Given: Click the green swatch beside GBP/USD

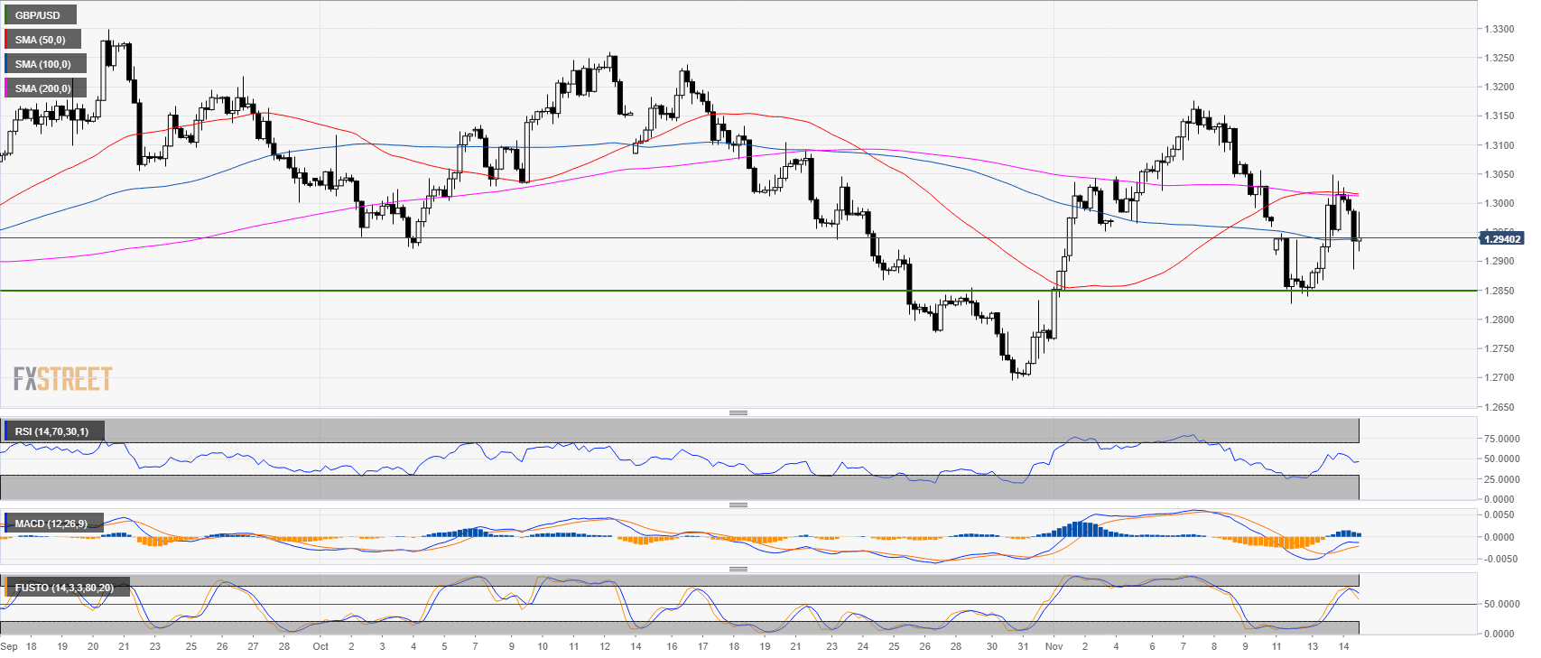Looking at the screenshot, I should (6, 15).
